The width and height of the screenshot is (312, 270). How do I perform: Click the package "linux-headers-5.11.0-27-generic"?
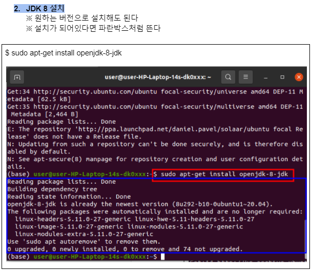coord(73,219)
